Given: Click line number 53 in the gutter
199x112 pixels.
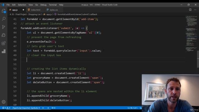Looking at the screenshot, I should click(15, 73).
